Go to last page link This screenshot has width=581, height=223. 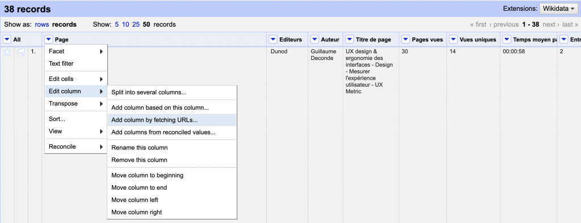pos(570,25)
